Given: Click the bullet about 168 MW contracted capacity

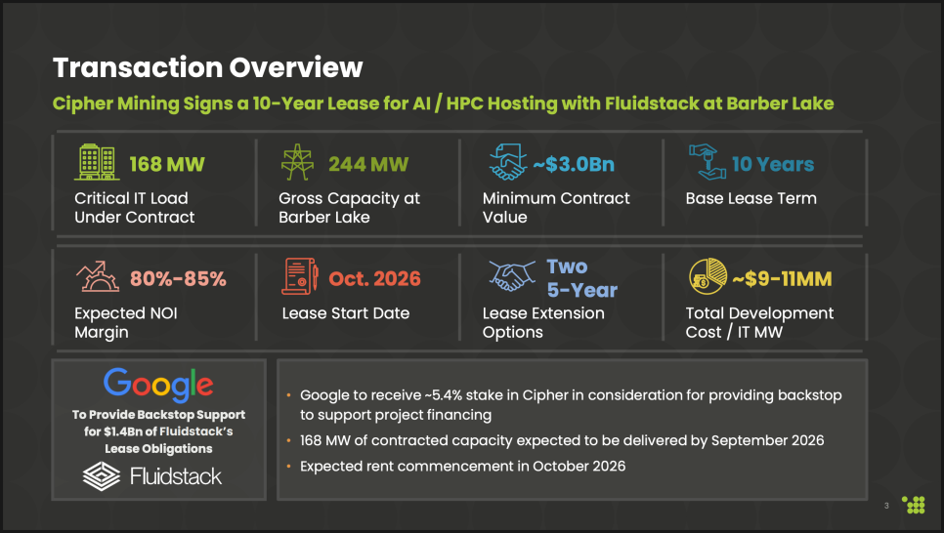Looking at the screenshot, I should pos(561,440).
